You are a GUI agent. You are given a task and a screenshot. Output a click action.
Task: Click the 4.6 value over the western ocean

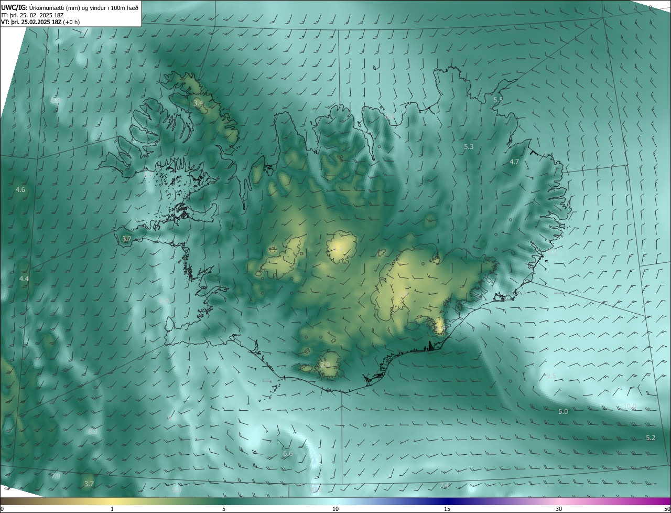[20, 189]
